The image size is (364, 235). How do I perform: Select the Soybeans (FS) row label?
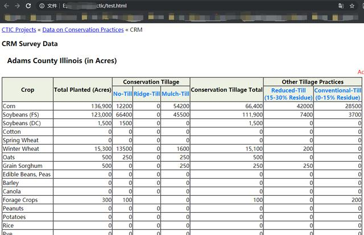click(21, 115)
